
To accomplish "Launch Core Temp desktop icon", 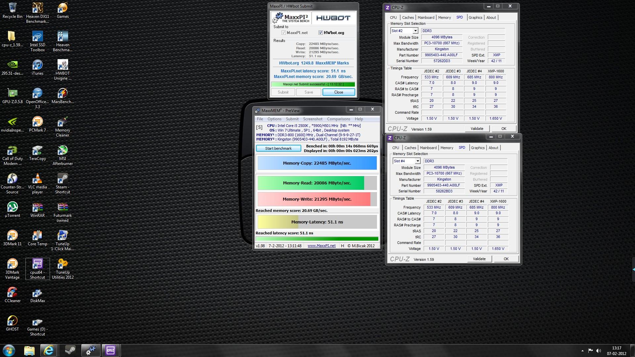I will tap(37, 238).
